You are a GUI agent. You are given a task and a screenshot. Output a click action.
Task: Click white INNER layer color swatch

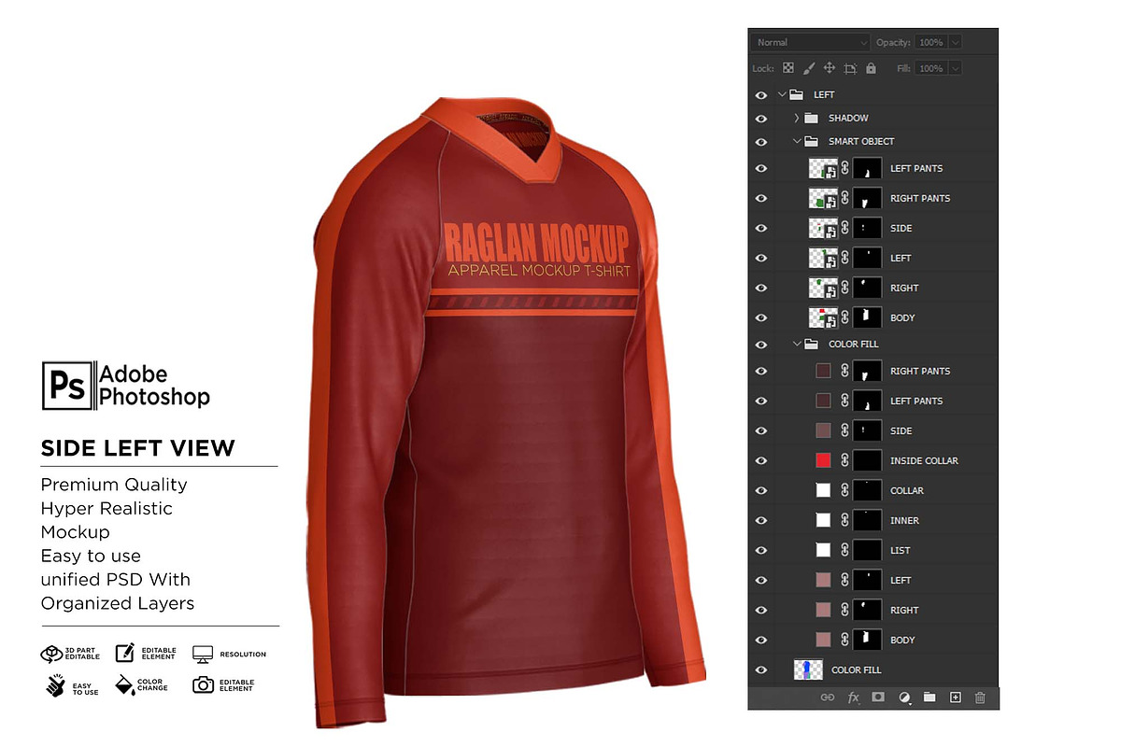tap(823, 520)
